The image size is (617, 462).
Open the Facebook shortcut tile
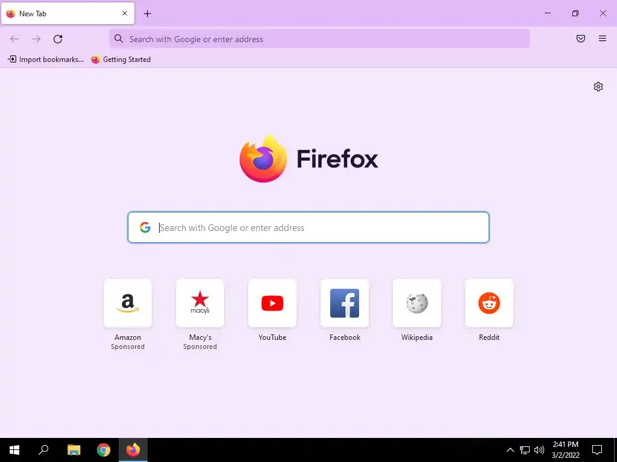345,303
